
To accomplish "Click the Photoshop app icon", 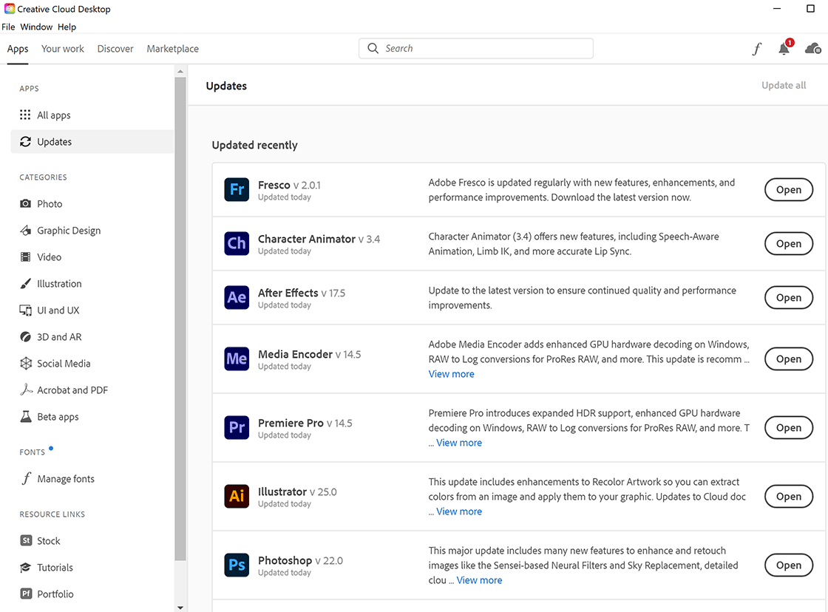I will pos(237,565).
